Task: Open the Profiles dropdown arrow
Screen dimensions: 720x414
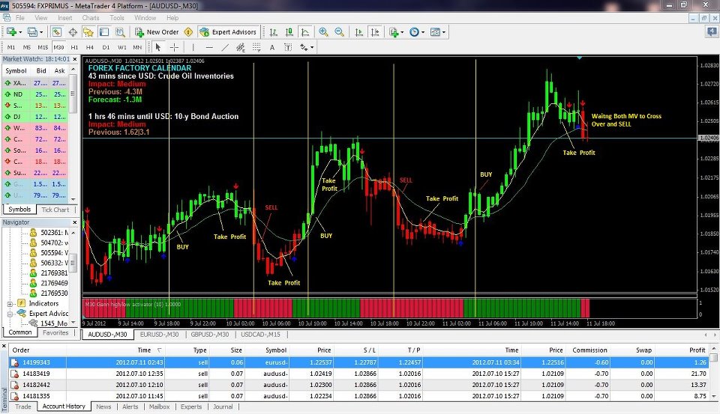Action: point(40,32)
